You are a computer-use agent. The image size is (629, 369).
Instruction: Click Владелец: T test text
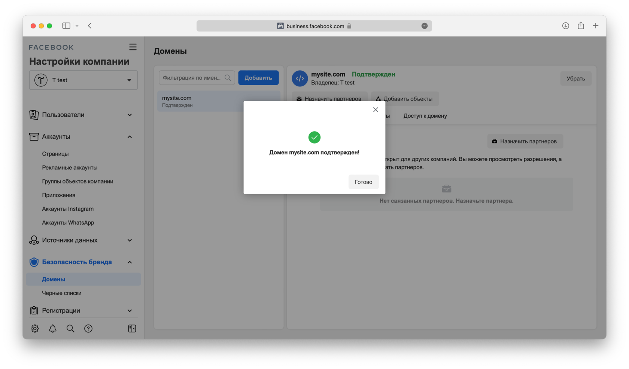(333, 83)
